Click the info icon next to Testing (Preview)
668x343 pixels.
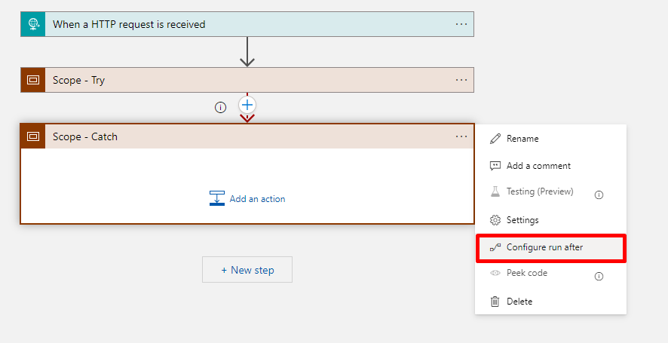tap(599, 194)
